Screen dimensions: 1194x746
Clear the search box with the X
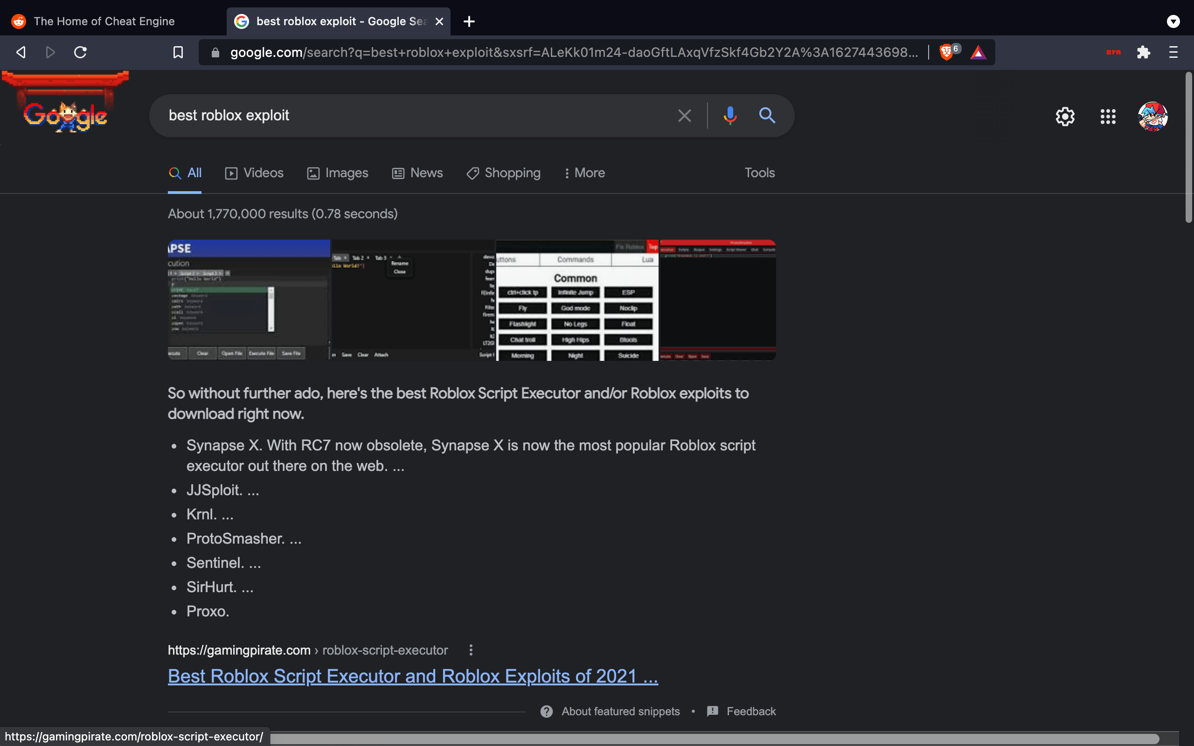[x=684, y=116]
